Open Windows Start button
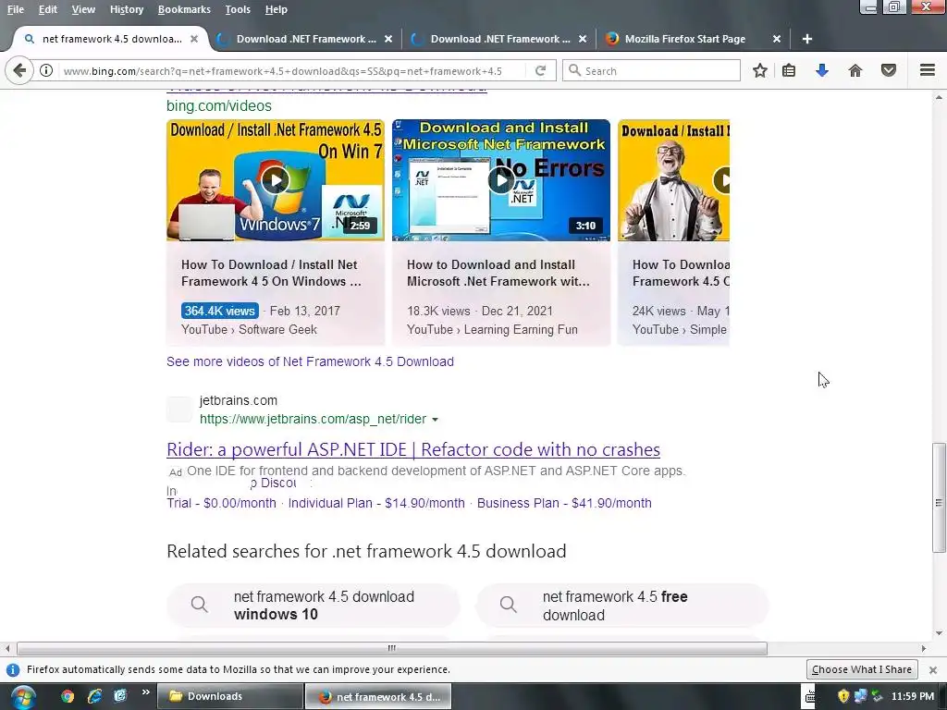 (x=22, y=697)
